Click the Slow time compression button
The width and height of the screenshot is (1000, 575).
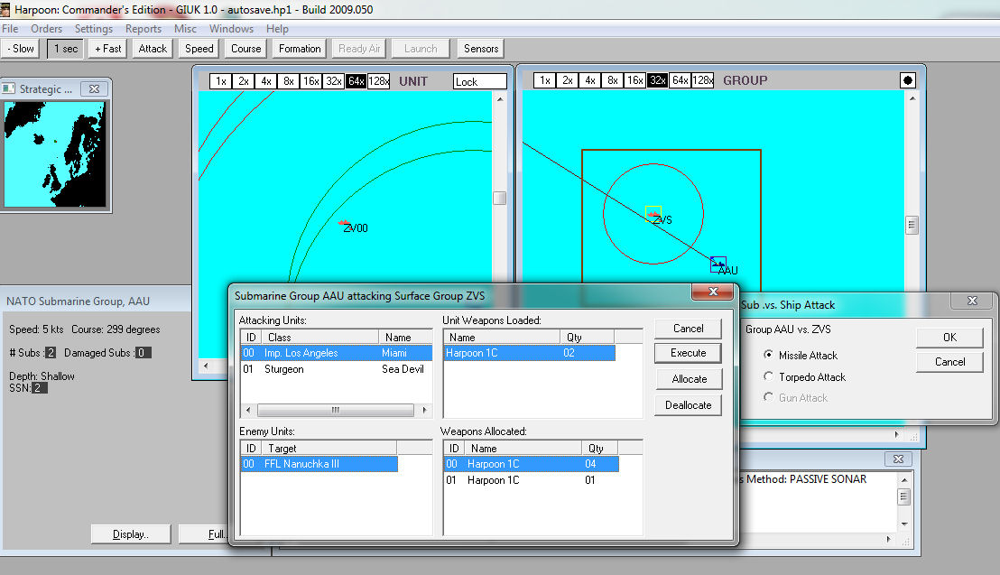pyautogui.click(x=21, y=49)
